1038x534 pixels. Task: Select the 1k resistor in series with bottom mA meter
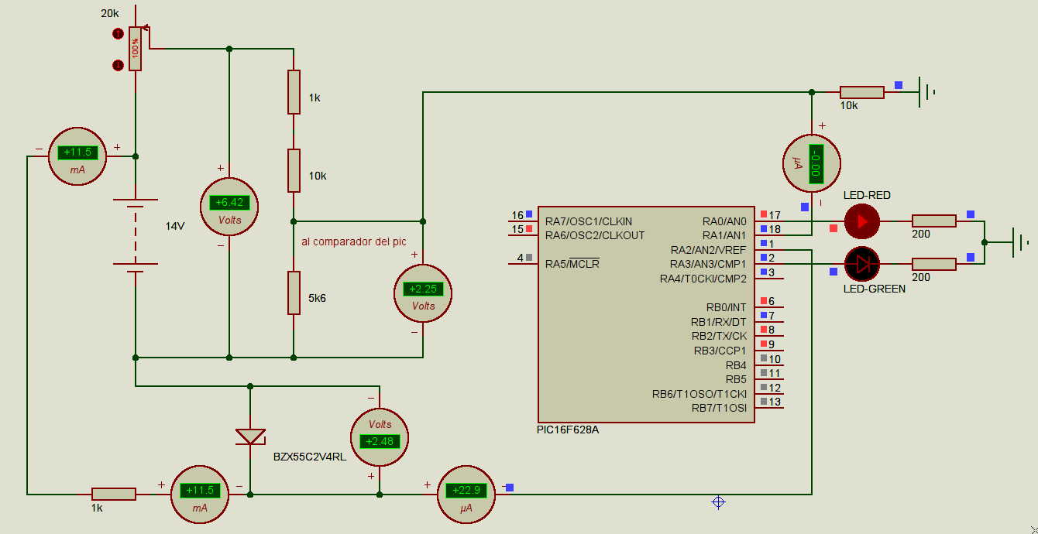[x=114, y=494]
